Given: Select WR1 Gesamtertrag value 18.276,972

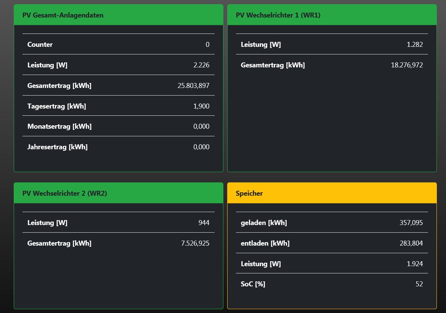Looking at the screenshot, I should coord(407,65).
